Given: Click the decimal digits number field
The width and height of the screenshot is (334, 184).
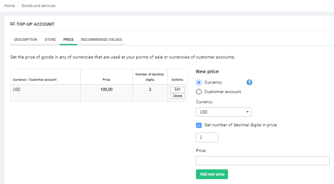Looking at the screenshot, I should pos(207,137).
